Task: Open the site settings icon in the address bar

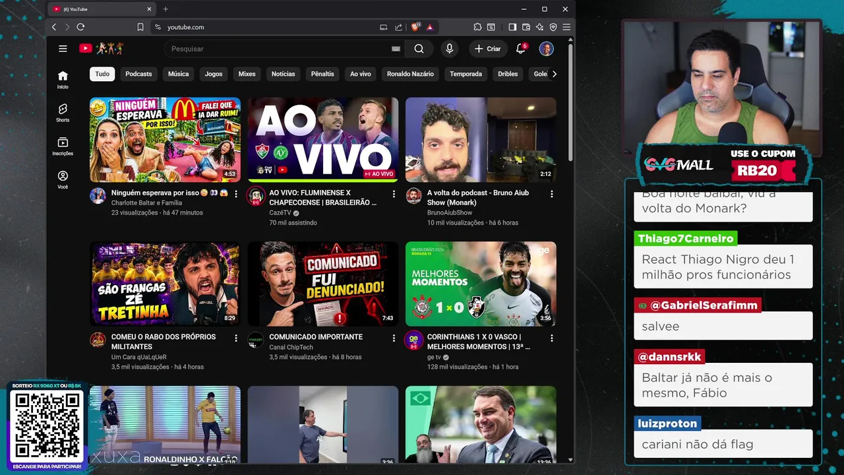Action: pos(157,27)
